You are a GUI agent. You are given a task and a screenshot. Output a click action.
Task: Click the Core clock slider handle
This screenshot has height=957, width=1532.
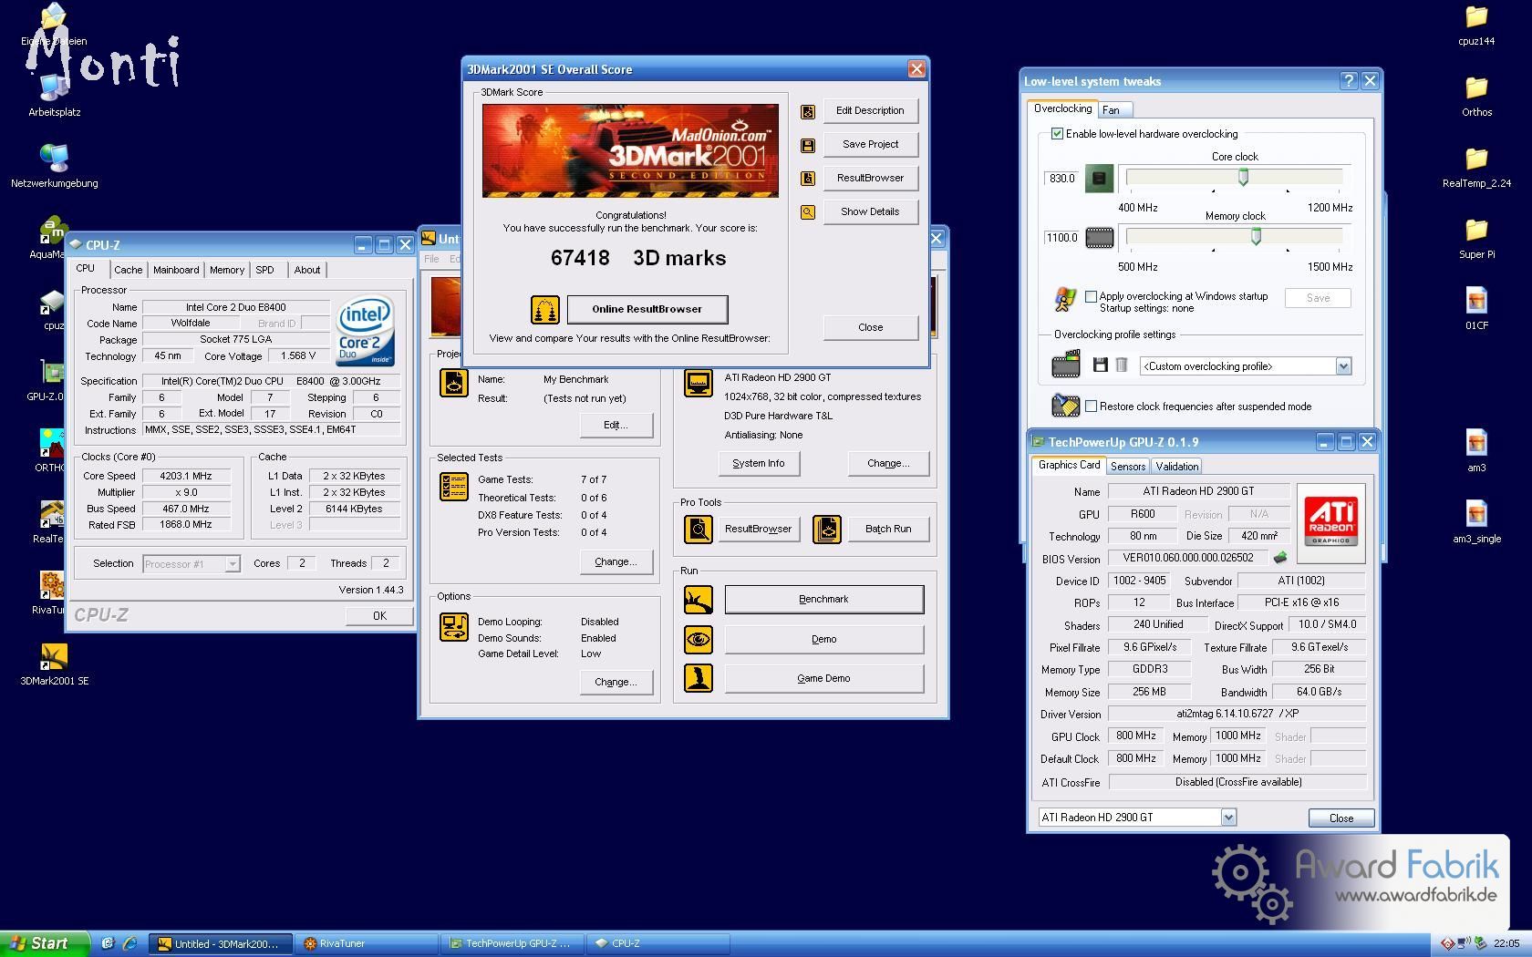(x=1243, y=179)
